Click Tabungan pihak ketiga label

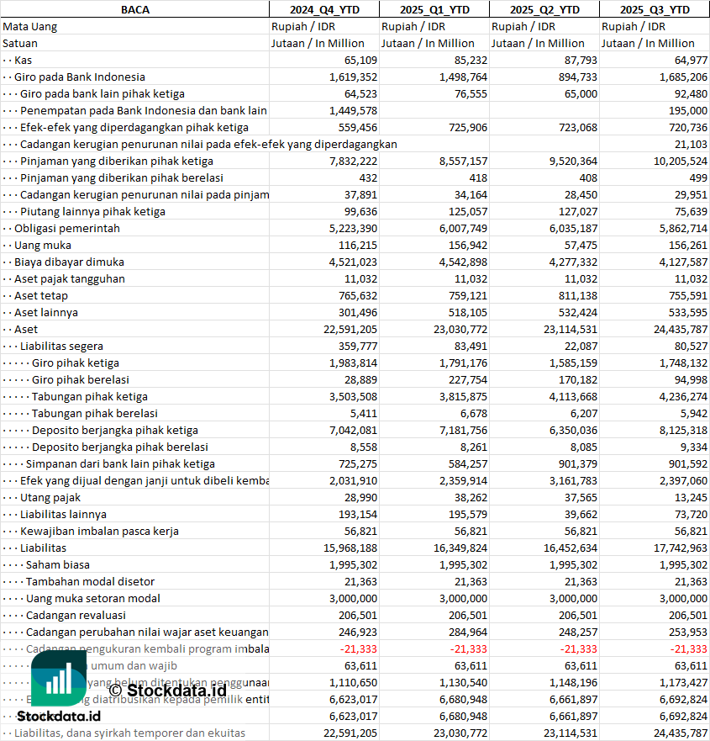[90, 396]
